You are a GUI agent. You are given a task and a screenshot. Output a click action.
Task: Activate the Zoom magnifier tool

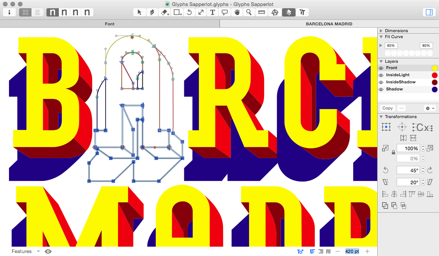point(248,12)
